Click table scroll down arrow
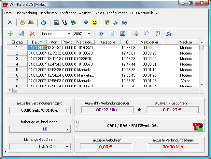Viewport: 211px width, 159px height. pos(202,85)
